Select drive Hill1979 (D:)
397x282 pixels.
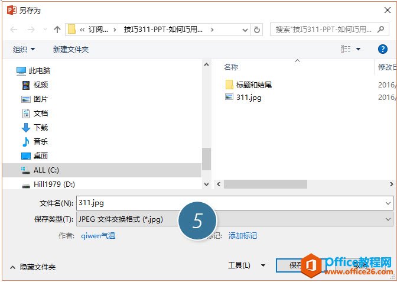[x=48, y=184]
